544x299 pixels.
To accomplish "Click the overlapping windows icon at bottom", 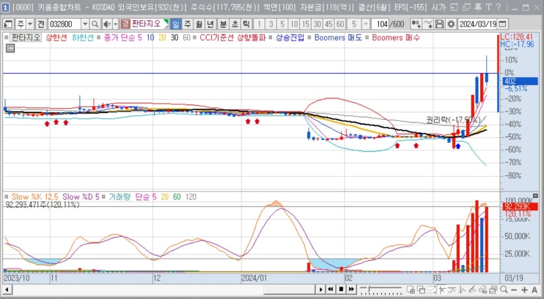I will (421, 289).
